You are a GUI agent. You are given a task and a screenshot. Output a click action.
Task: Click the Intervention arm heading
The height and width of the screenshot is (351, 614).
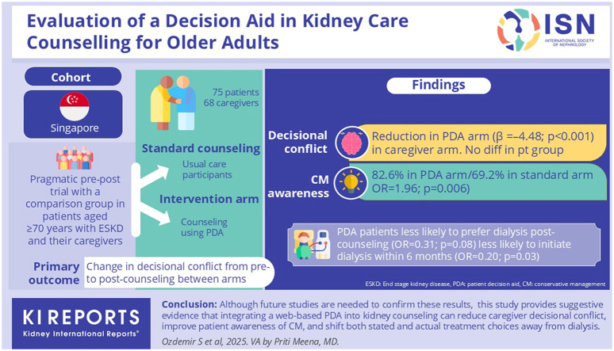click(x=209, y=199)
